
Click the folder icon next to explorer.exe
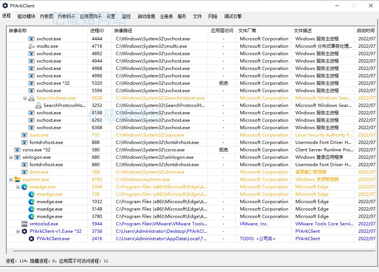18,179
